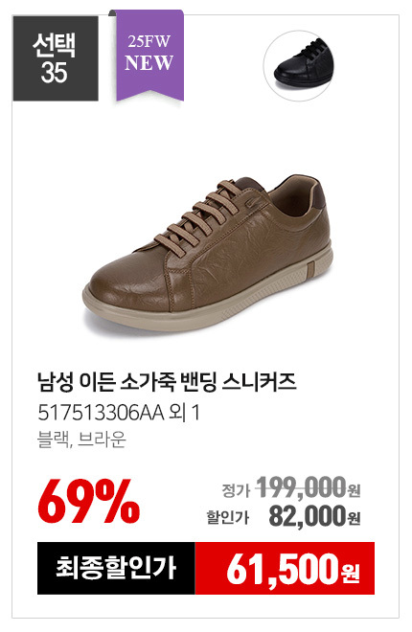
Task: Click the 정가 label text
Action: pyautogui.click(x=237, y=490)
